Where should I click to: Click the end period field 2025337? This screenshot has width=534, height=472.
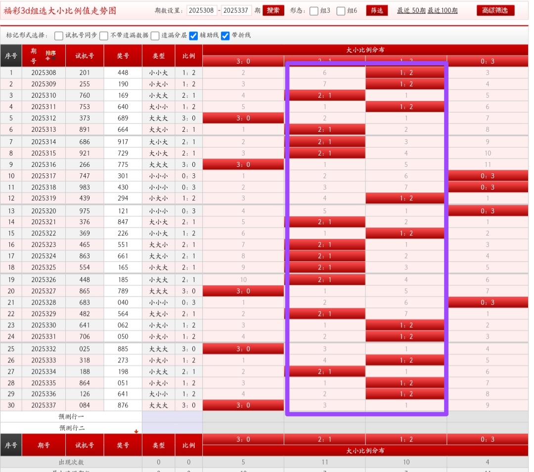click(236, 10)
